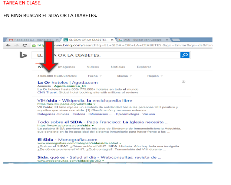Open VIH/sida Wikipedia result

point(85,100)
